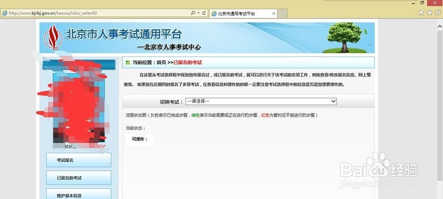Open the browser home icon
The height and width of the screenshot is (199, 443).
pos(421,13)
